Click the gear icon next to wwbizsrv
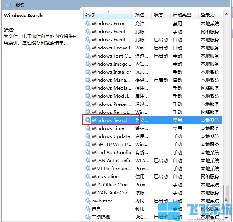 pos(88,201)
